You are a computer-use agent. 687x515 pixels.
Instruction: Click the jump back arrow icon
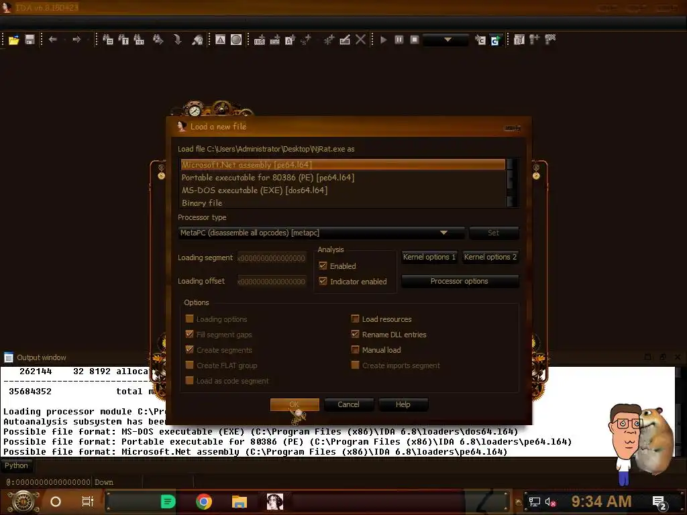coord(53,40)
